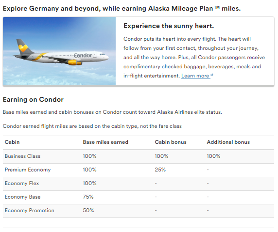Click the Condor airplane image
278x232 pixels.
tap(59, 51)
